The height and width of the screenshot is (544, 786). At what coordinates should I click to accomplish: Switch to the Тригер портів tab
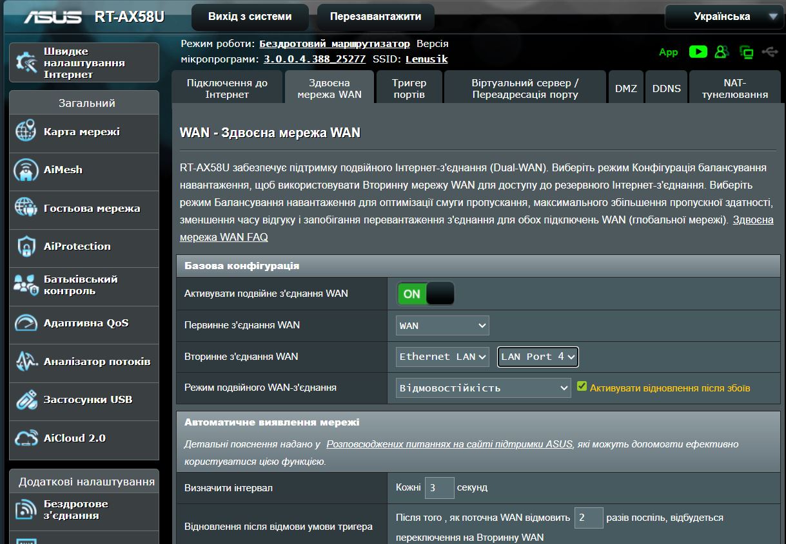[x=409, y=89]
